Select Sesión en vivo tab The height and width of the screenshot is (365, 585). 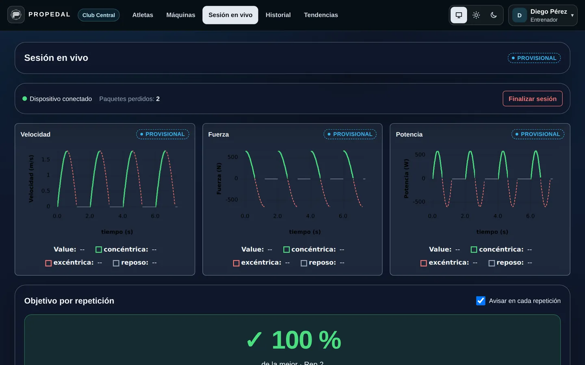pos(230,15)
